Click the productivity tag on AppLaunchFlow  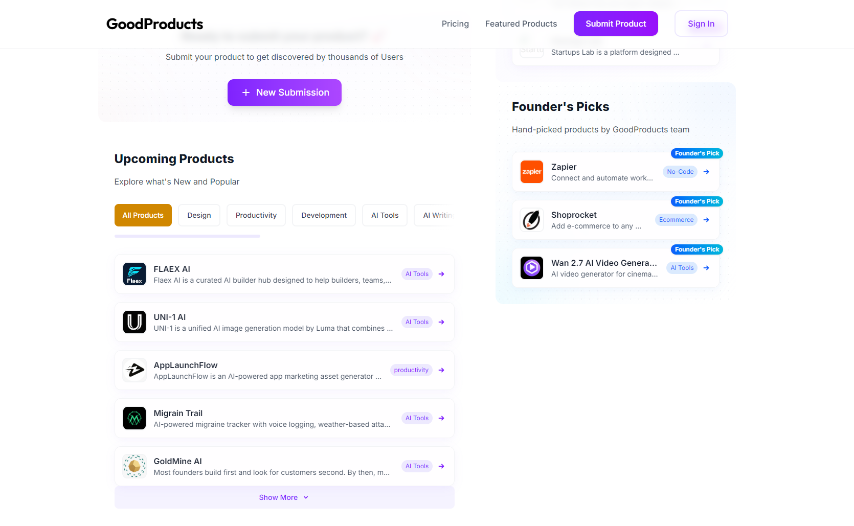pos(411,370)
